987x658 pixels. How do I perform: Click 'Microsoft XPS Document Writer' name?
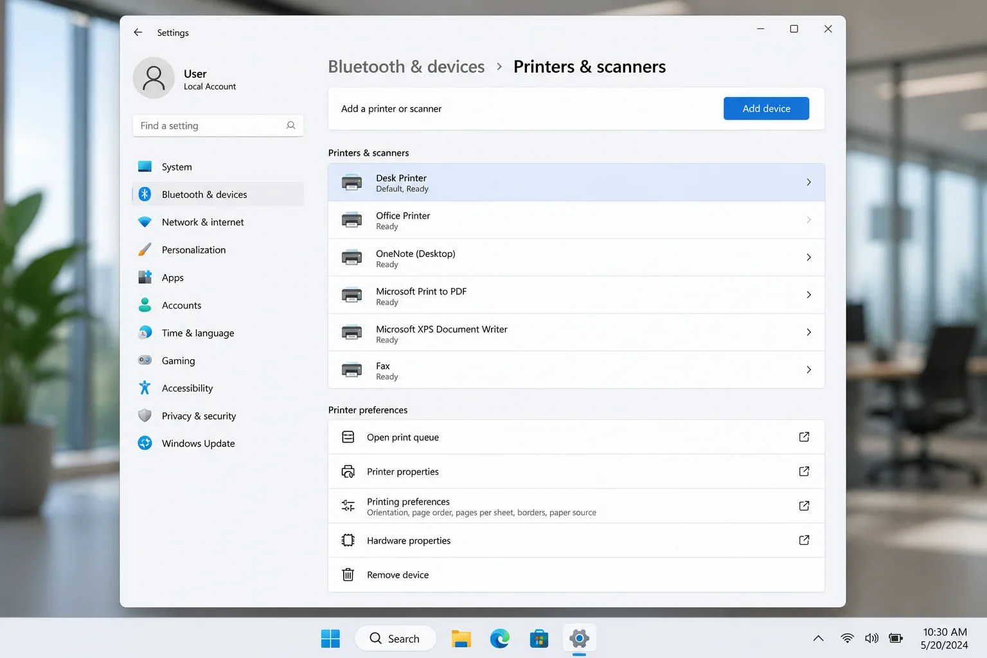441,329
